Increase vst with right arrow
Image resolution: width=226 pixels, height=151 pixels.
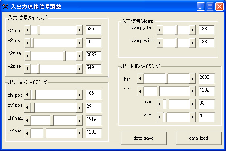[x=193, y=91]
